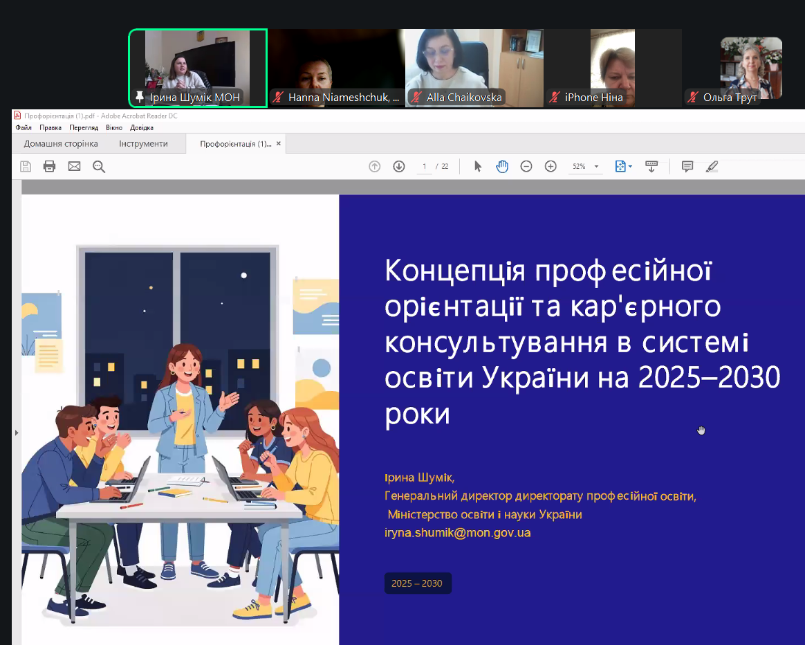This screenshot has height=645, width=805.
Task: Open the Файл menu
Action: pos(24,127)
